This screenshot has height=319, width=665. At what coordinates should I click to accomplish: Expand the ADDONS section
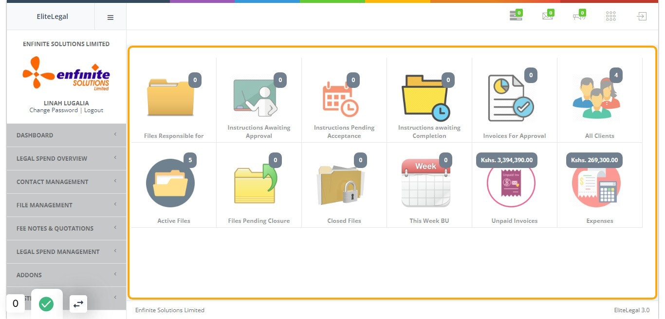click(66, 275)
